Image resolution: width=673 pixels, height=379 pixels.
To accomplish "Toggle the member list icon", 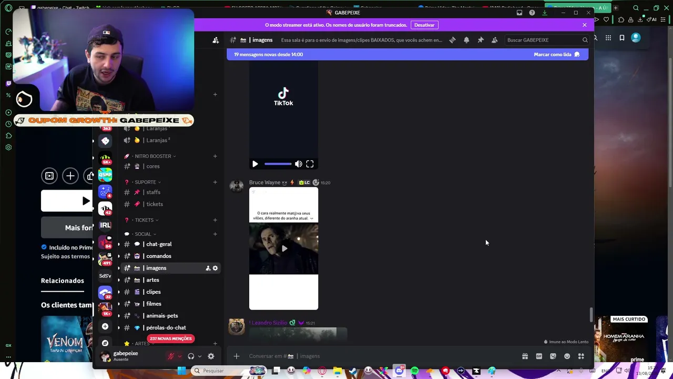I will tap(494, 40).
